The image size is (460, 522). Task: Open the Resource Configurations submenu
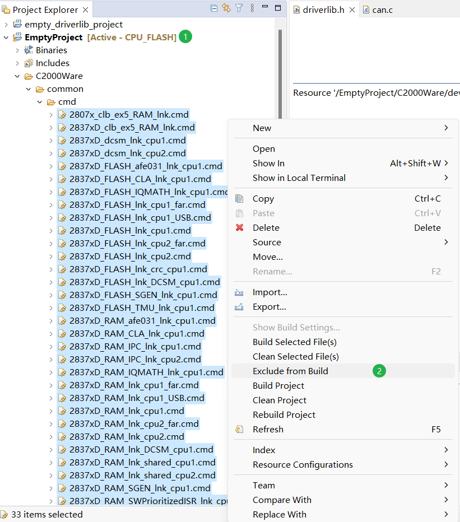click(303, 465)
